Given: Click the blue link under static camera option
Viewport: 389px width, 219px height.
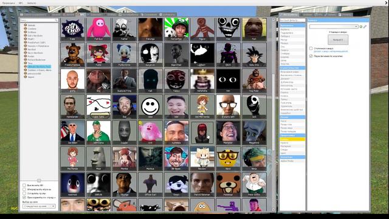Looking at the screenshot, I should [x=331, y=51].
